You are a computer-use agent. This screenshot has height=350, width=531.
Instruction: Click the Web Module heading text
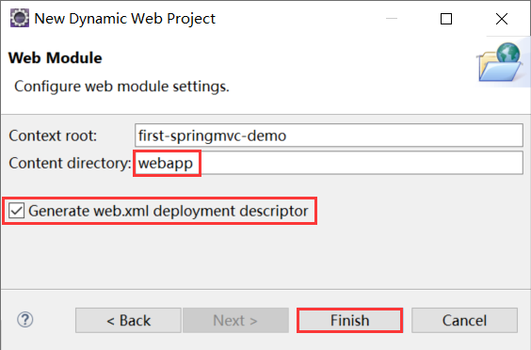56,58
